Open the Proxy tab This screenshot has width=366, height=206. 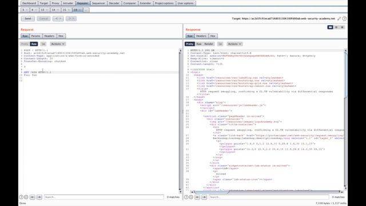55,3
